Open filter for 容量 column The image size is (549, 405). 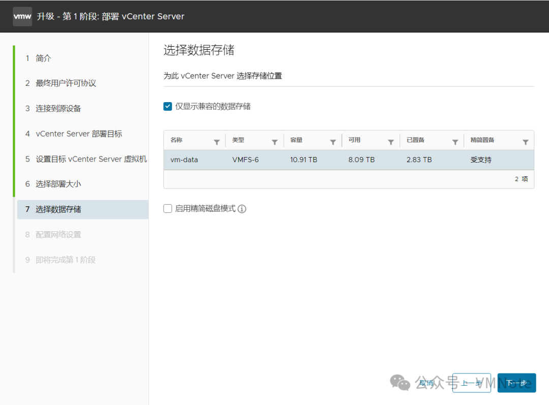[x=333, y=142]
